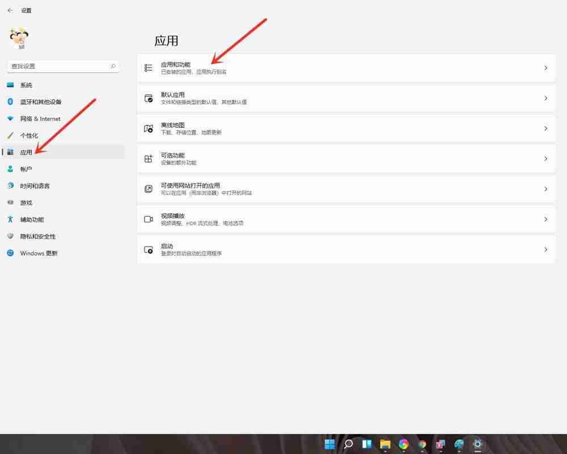Open taskbar Search magnifier

coord(348,444)
